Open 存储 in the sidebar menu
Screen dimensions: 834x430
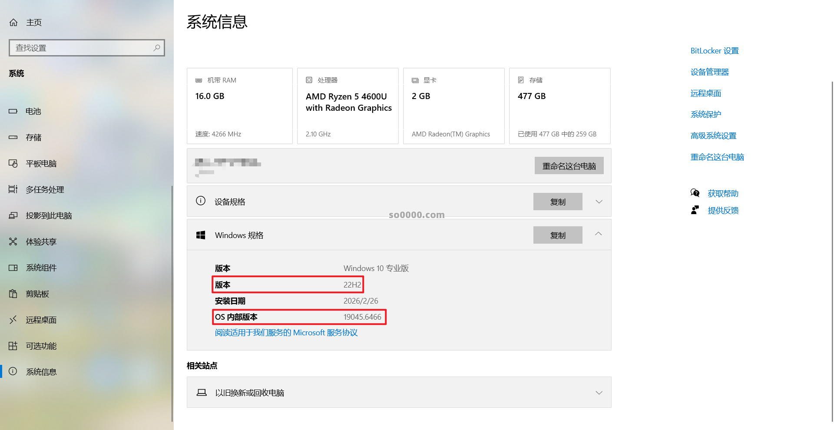(x=33, y=137)
